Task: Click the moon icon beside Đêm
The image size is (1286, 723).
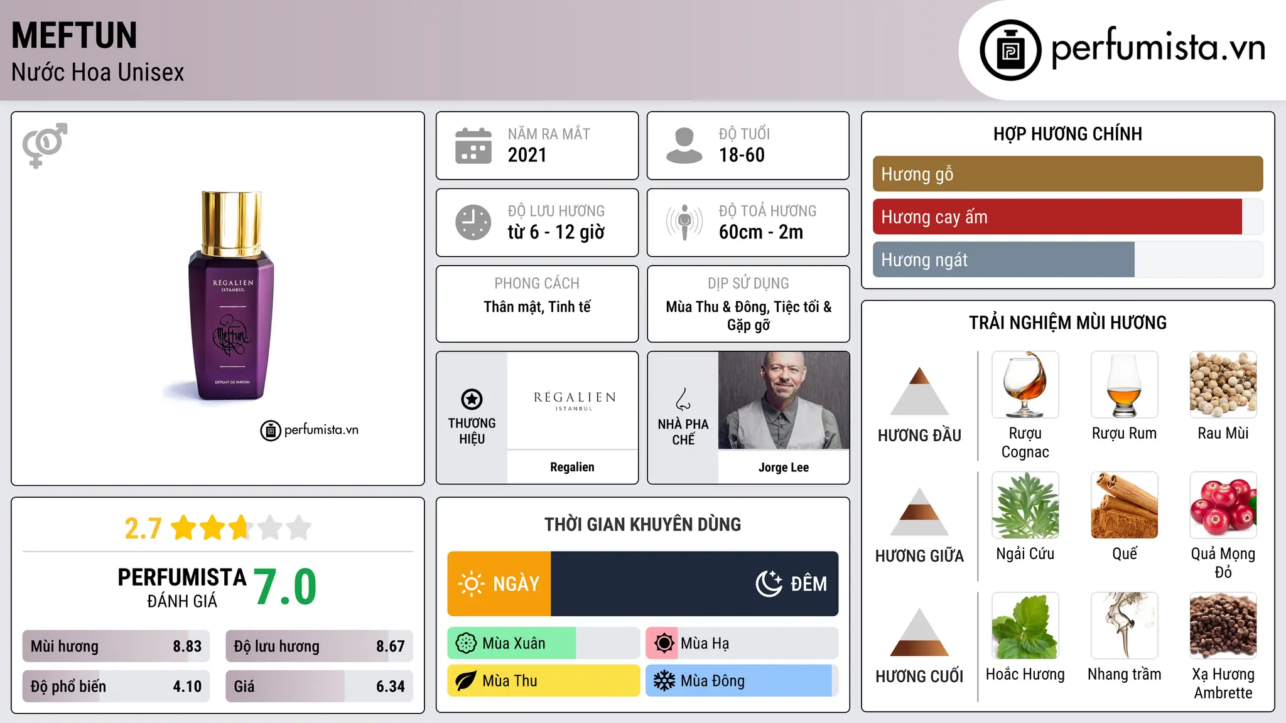Action: point(769,584)
